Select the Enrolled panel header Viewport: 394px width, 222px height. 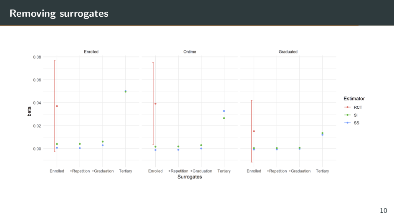pyautogui.click(x=91, y=52)
